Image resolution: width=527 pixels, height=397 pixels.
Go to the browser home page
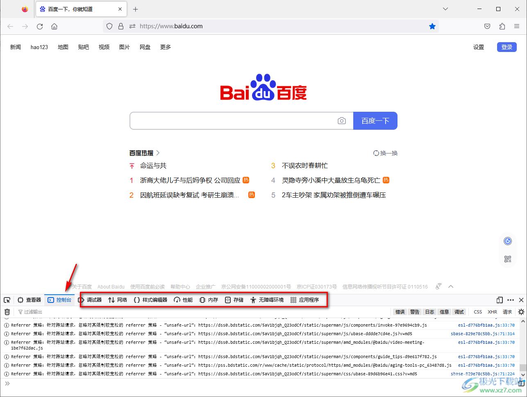pyautogui.click(x=54, y=26)
